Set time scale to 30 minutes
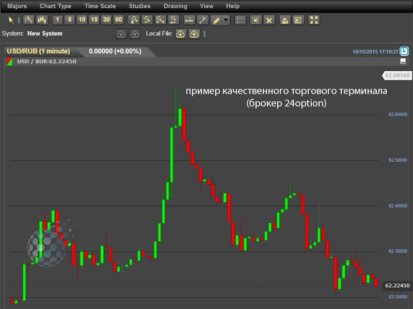Screen dimensions: 413x309 tap(106, 20)
